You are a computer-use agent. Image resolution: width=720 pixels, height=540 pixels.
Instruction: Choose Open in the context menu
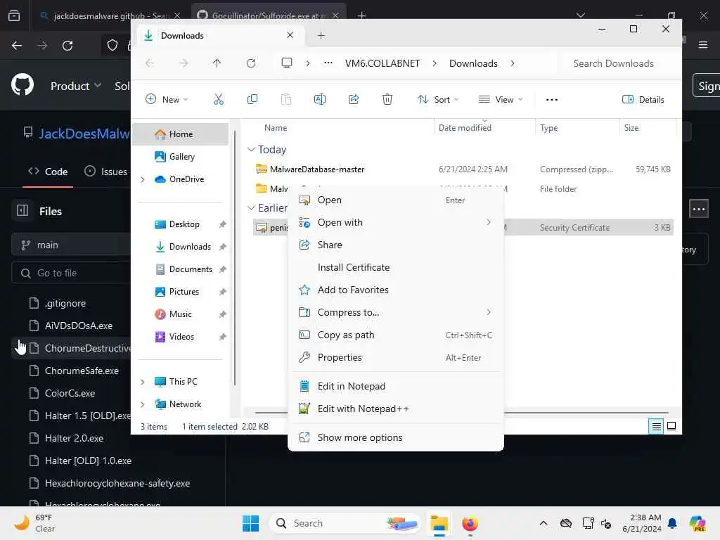395,200
